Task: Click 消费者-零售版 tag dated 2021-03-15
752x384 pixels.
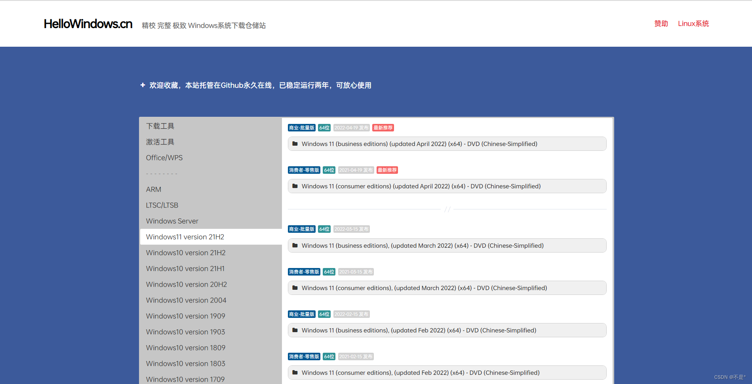Action: (304, 272)
